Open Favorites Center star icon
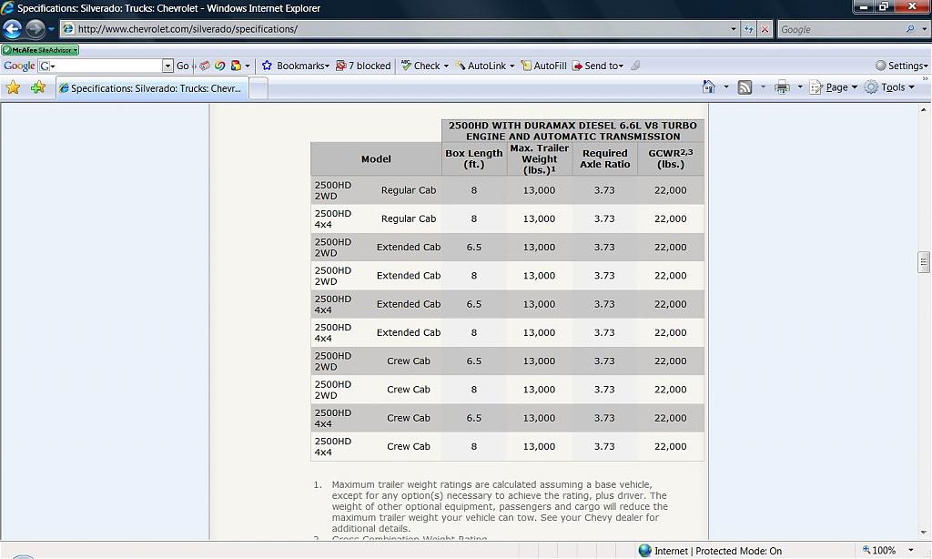This screenshot has width=932, height=559. click(x=13, y=87)
